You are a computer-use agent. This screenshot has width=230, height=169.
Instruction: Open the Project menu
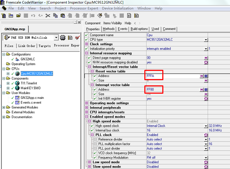[60, 8]
